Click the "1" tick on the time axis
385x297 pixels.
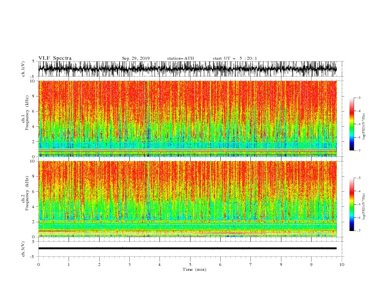pyautogui.click(x=69, y=264)
